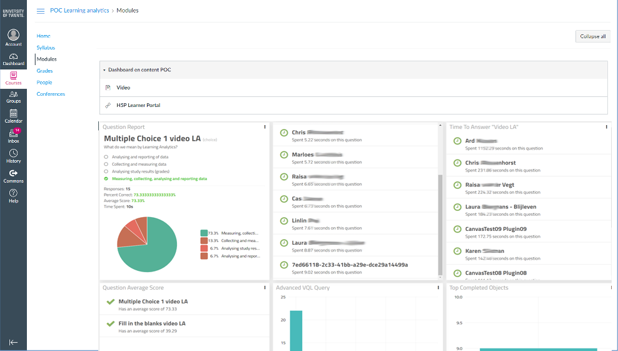This screenshot has width=618, height=351.
Task: Open Top Completed Objects widget options menu
Action: (611, 288)
